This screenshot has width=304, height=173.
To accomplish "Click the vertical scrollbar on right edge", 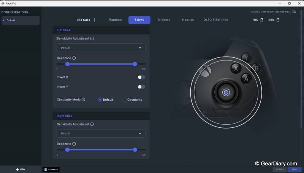I will [301, 70].
